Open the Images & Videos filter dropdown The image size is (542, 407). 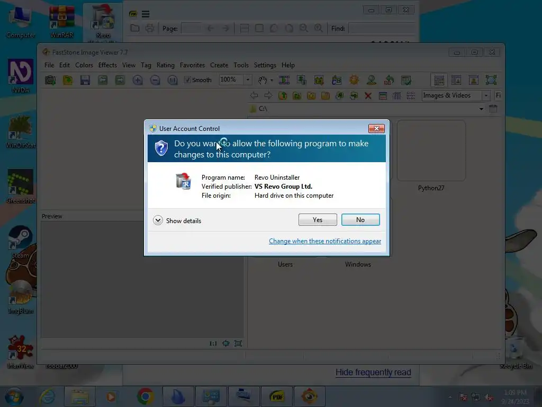486,95
